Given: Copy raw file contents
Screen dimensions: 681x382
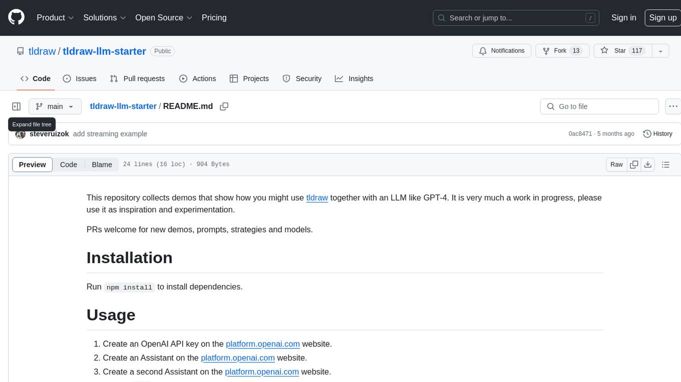Looking at the screenshot, I should click(634, 164).
